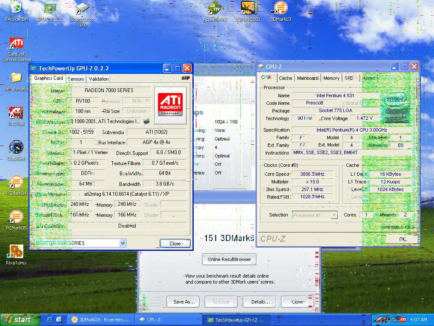Open Internet Explorer quick launch icon
Image resolution: width=434 pixels, height=326 pixels.
(49, 320)
